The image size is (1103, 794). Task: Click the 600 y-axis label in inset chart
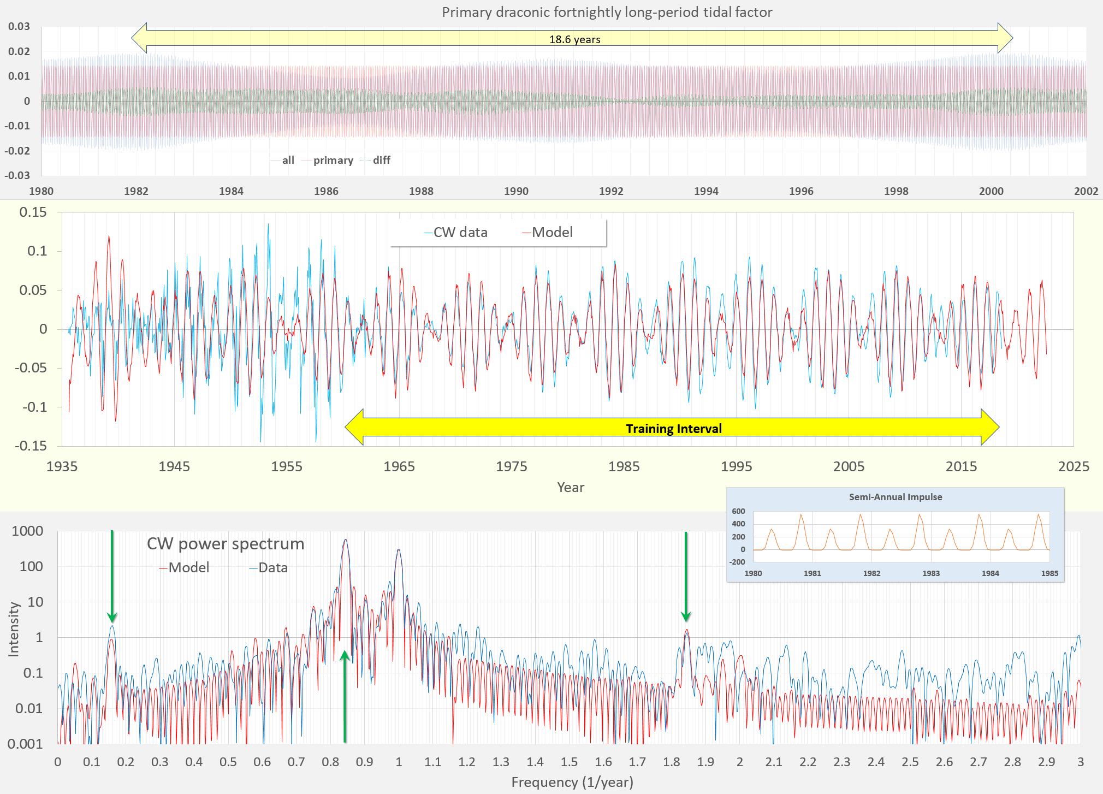[x=738, y=511]
